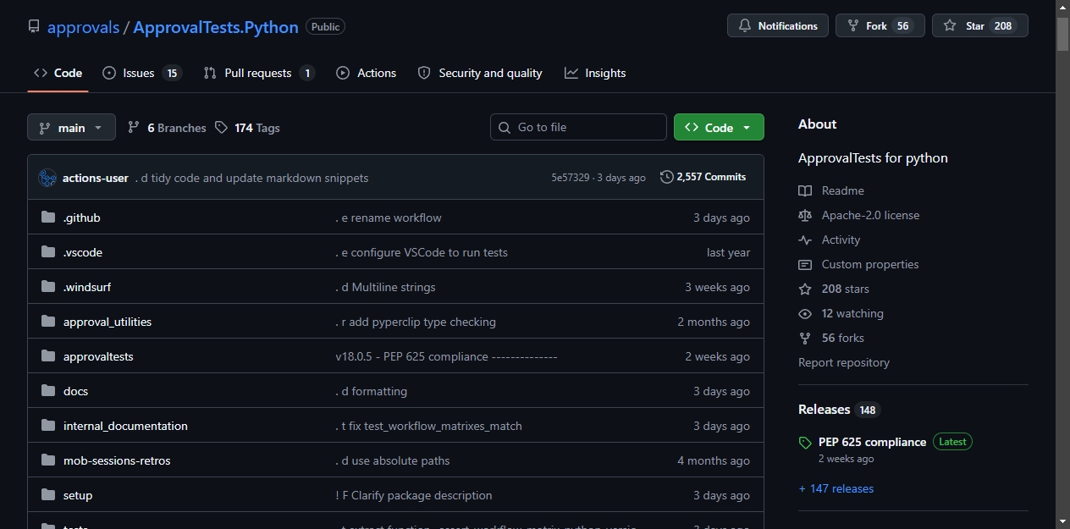Open commit 'v18.0.5 - PEP 625 compliance'
Image resolution: width=1070 pixels, height=529 pixels.
click(x=446, y=356)
